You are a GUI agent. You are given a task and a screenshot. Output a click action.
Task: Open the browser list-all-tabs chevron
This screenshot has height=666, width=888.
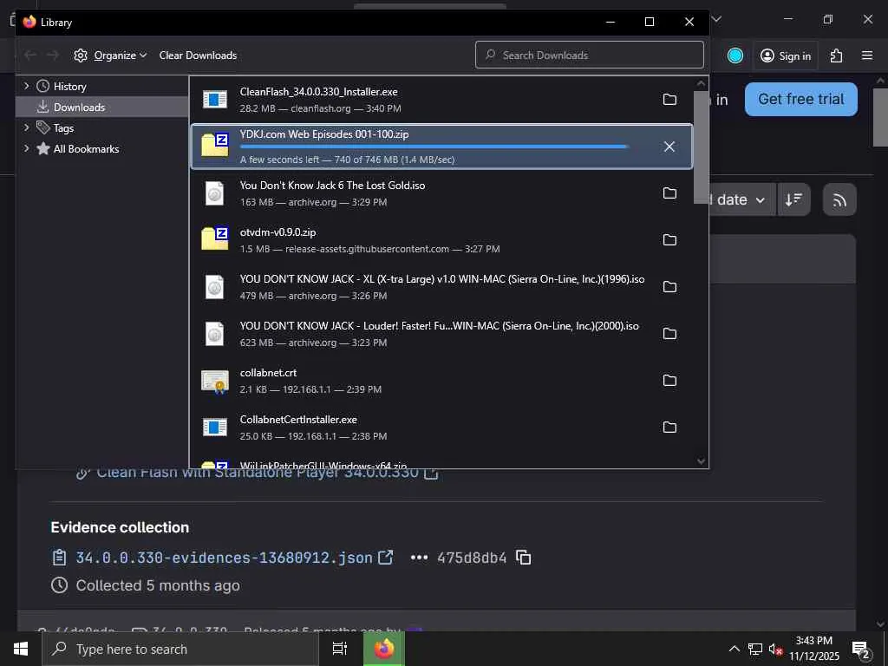point(716,19)
